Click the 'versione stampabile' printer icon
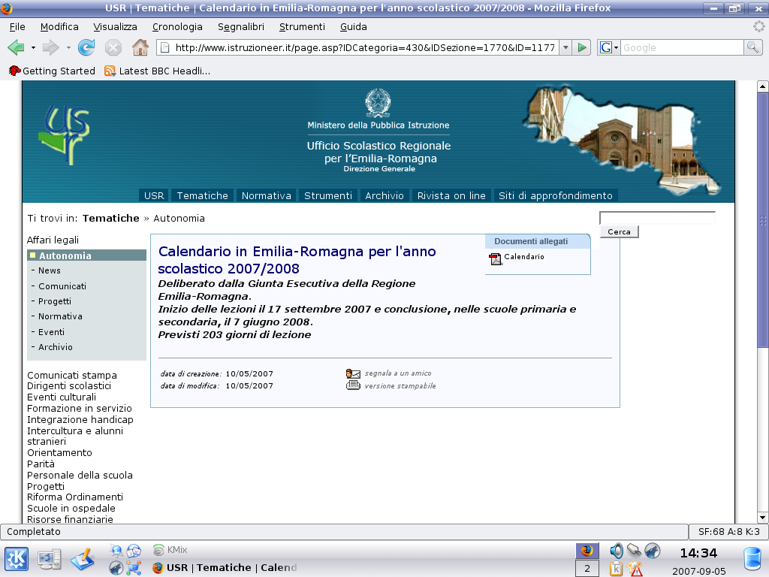Screen dimensions: 769x577 tap(353, 385)
